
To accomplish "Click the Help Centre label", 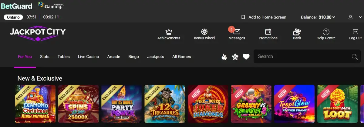I will pyautogui.click(x=326, y=38).
